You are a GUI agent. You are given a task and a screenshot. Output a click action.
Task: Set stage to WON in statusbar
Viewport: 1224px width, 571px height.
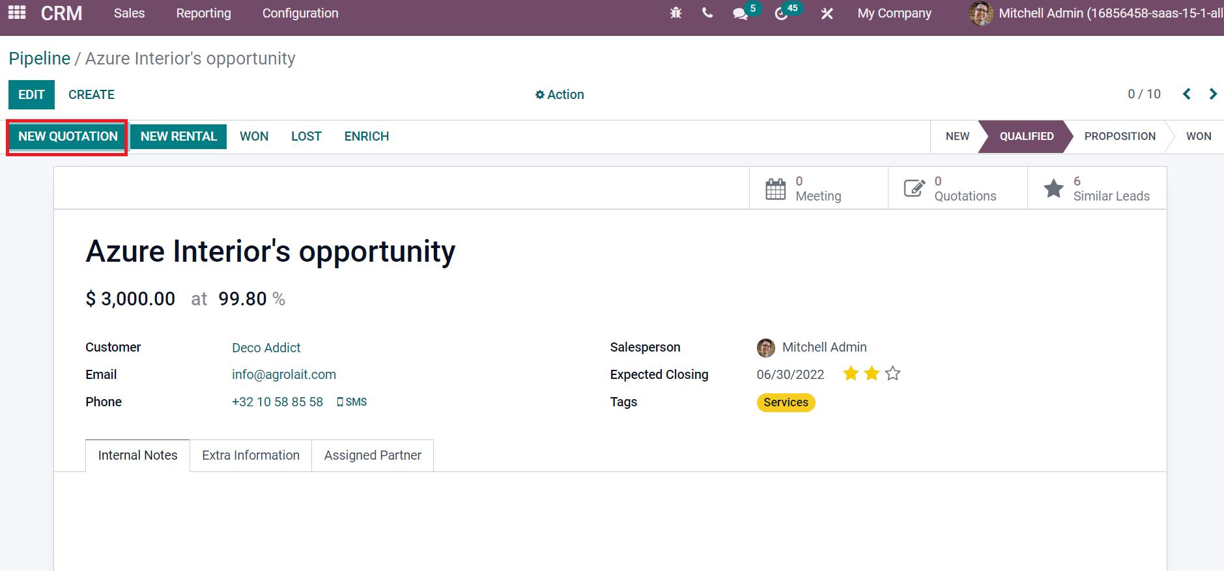[1198, 137]
